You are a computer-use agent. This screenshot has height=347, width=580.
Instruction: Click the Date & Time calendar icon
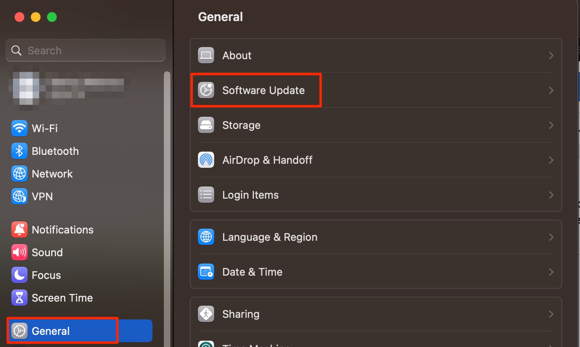coord(206,272)
